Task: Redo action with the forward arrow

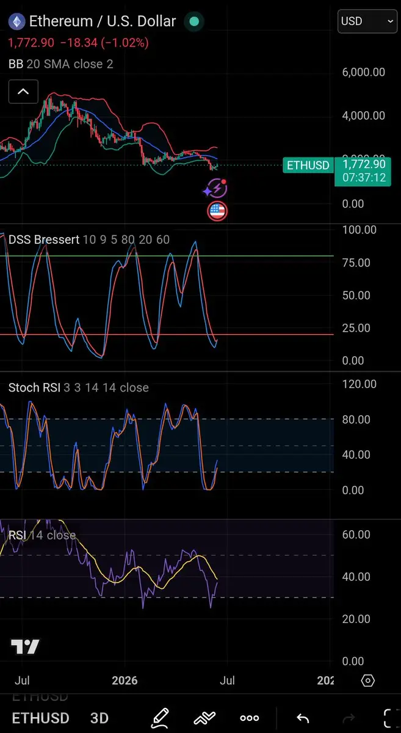Action: [349, 718]
